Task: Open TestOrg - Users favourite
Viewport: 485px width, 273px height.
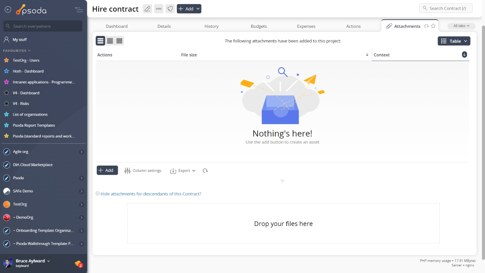Action: 26,60
